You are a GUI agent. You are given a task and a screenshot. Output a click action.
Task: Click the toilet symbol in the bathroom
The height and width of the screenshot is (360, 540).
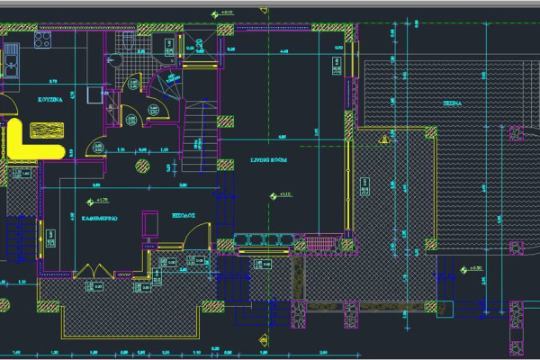click(128, 43)
